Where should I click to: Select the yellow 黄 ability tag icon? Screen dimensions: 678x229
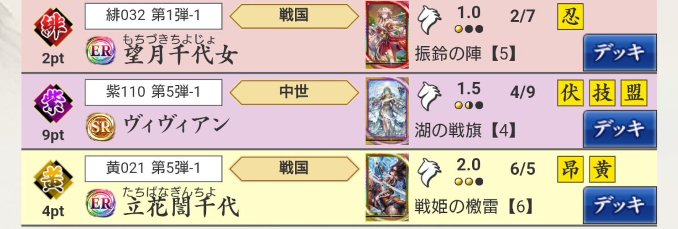[602, 169]
